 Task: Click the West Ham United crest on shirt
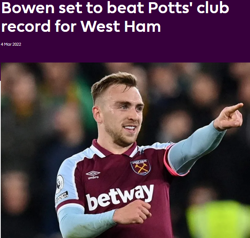(141, 167)
